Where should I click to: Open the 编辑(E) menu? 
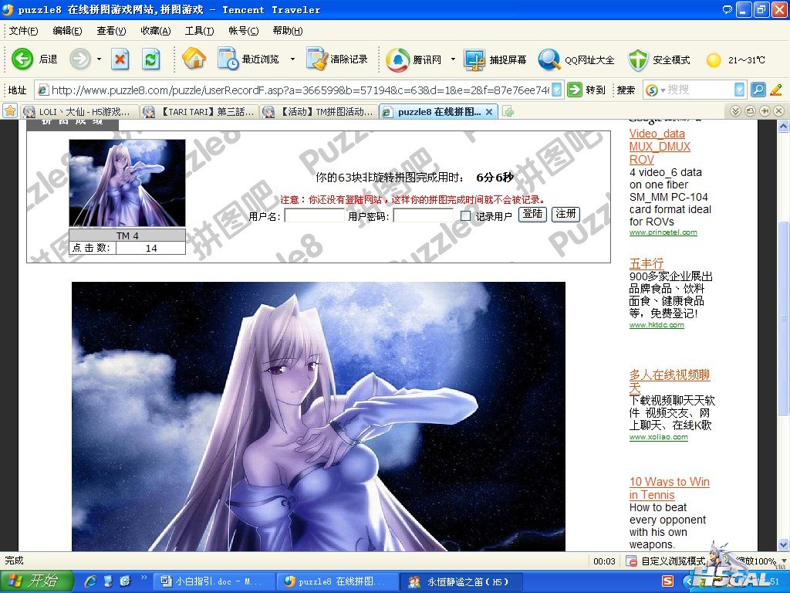tap(67, 31)
